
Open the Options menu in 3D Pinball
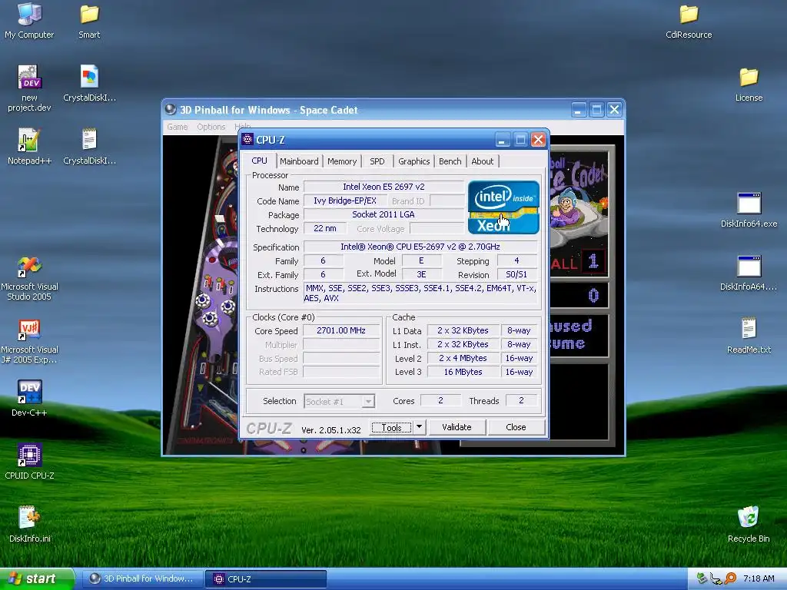pyautogui.click(x=211, y=127)
